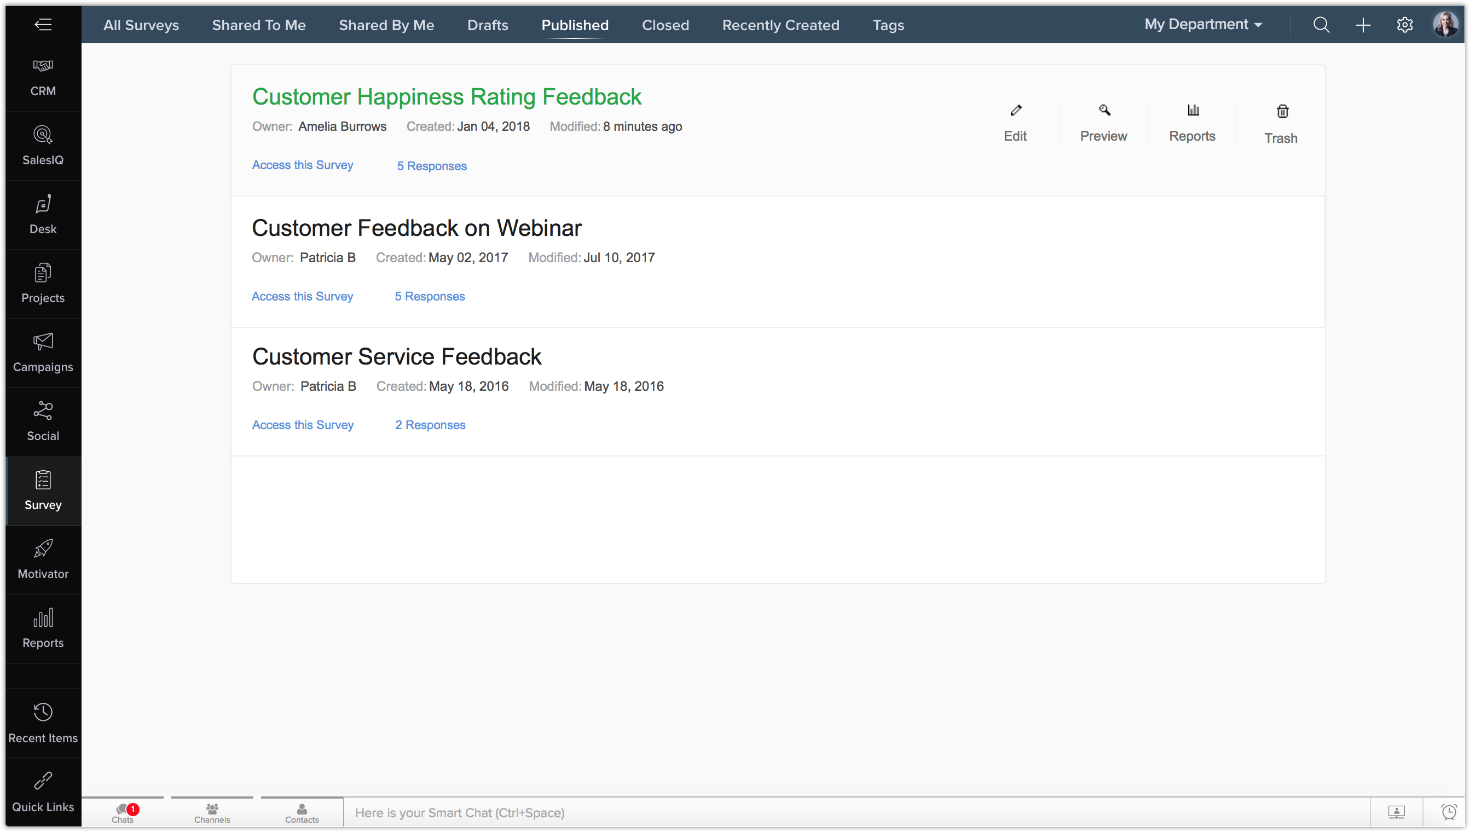Viewport: 1470px width, 832px height.
Task: Click the plus icon to create new
Action: pyautogui.click(x=1363, y=25)
